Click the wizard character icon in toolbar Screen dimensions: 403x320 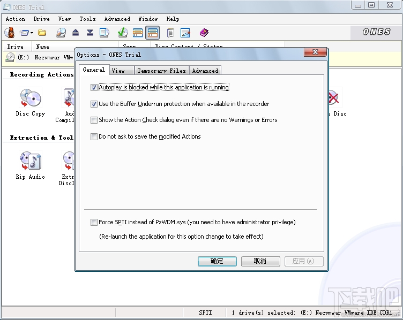coord(10,33)
